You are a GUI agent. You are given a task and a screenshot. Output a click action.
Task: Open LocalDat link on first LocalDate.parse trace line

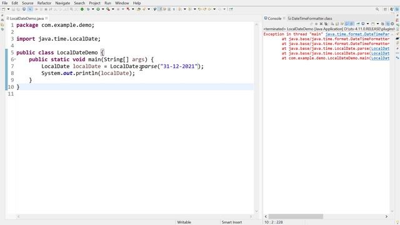[x=380, y=49]
